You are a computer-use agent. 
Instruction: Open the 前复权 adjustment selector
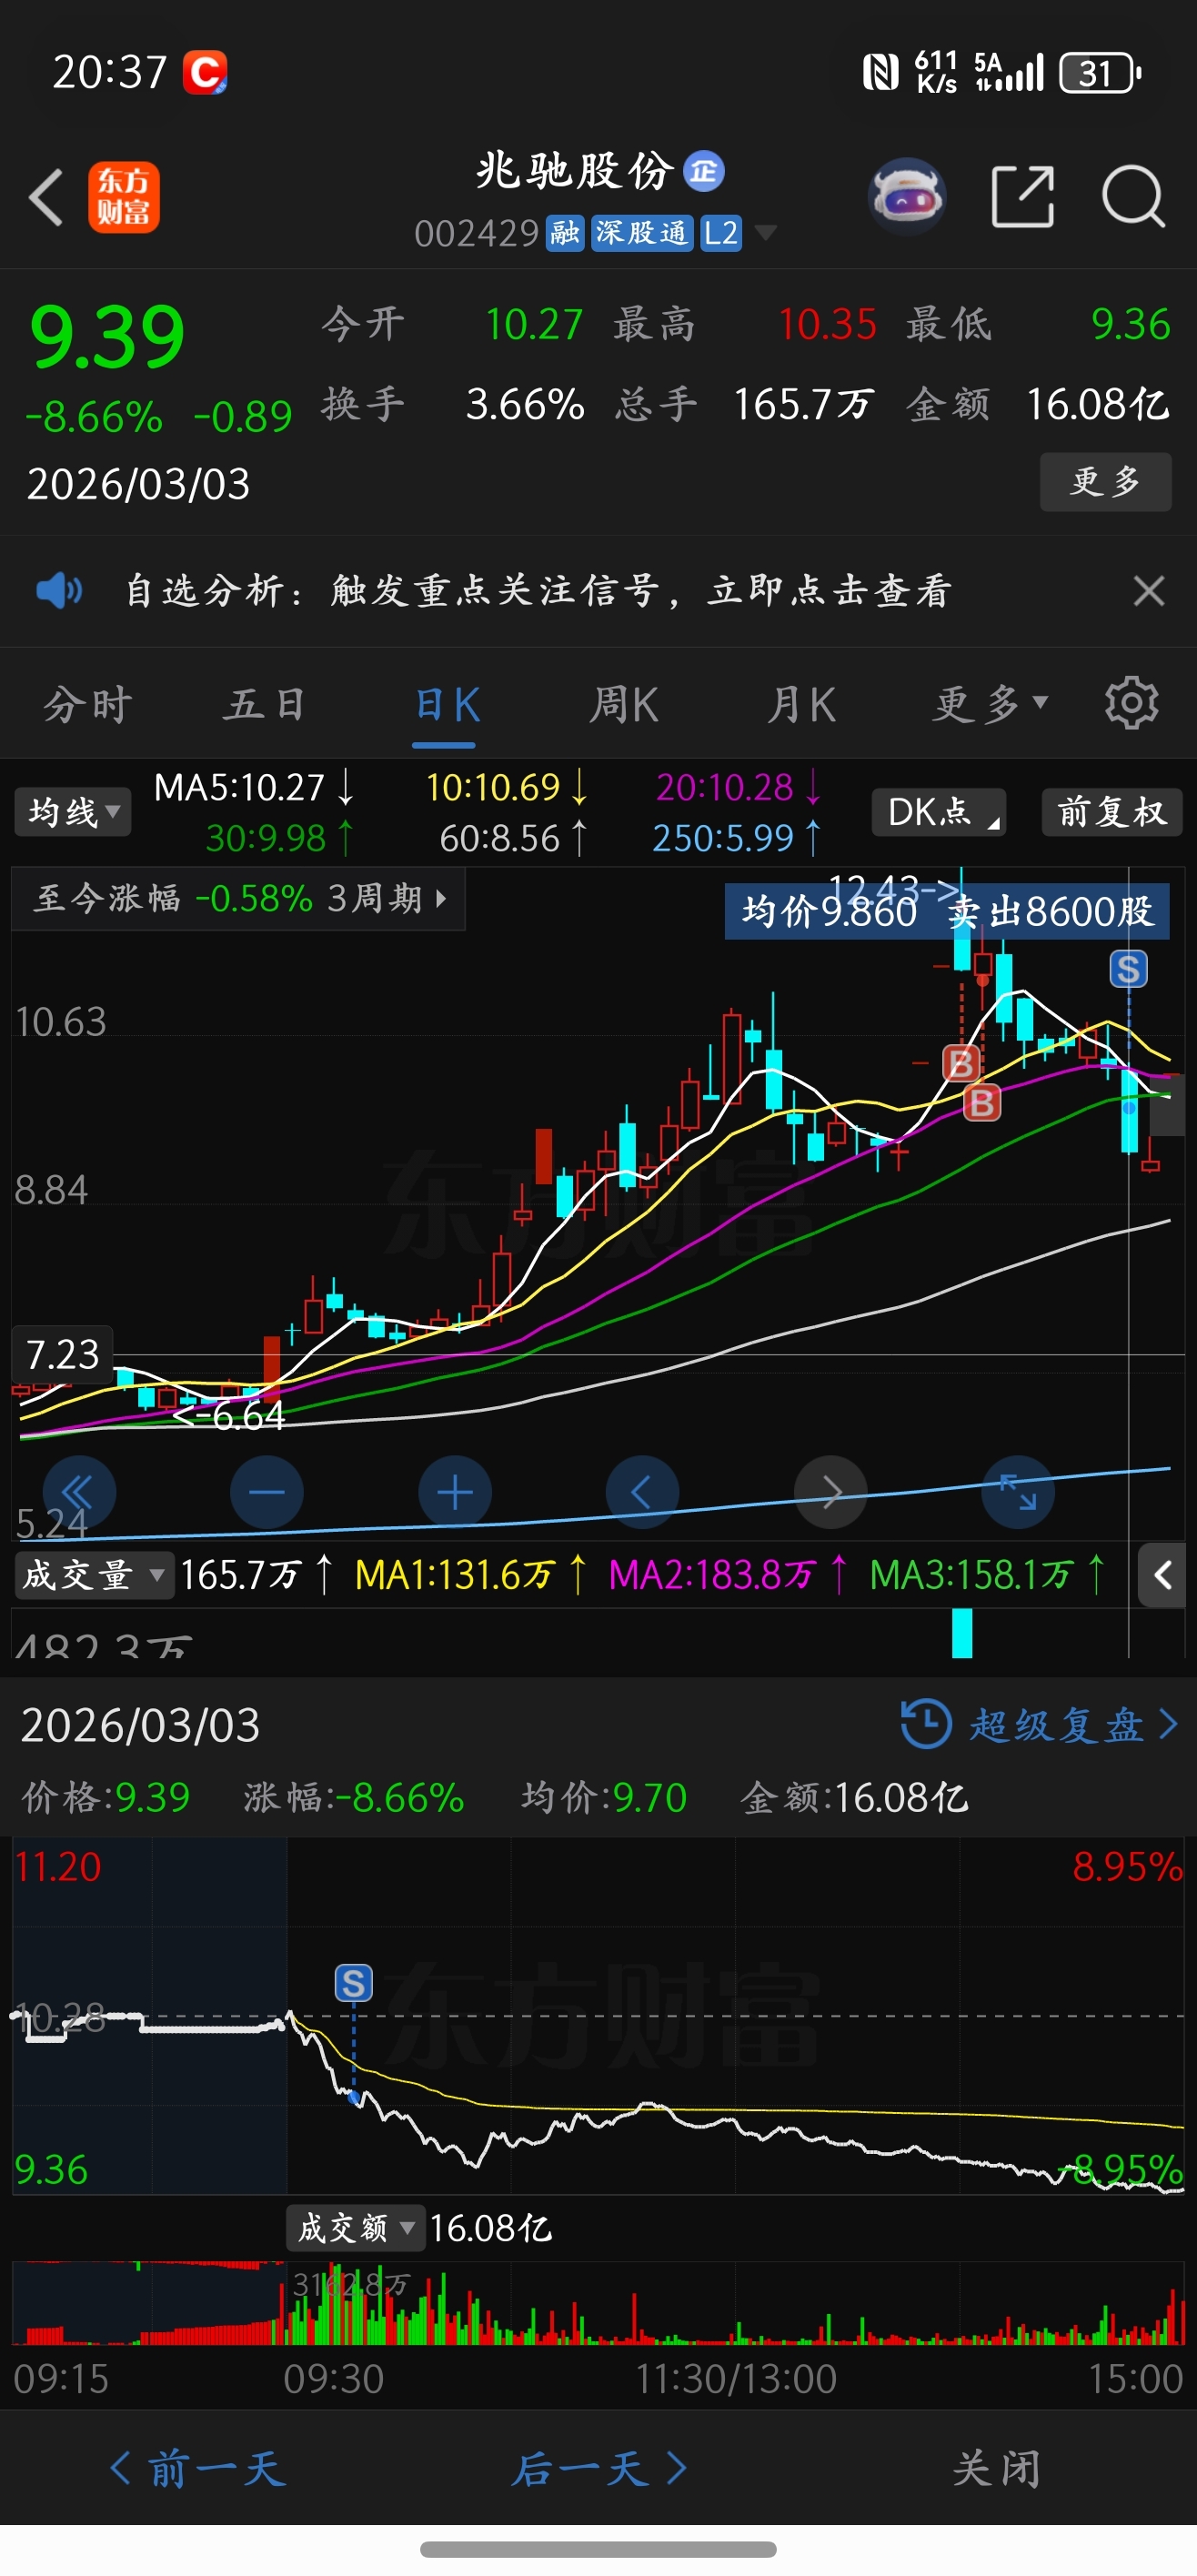click(1112, 811)
